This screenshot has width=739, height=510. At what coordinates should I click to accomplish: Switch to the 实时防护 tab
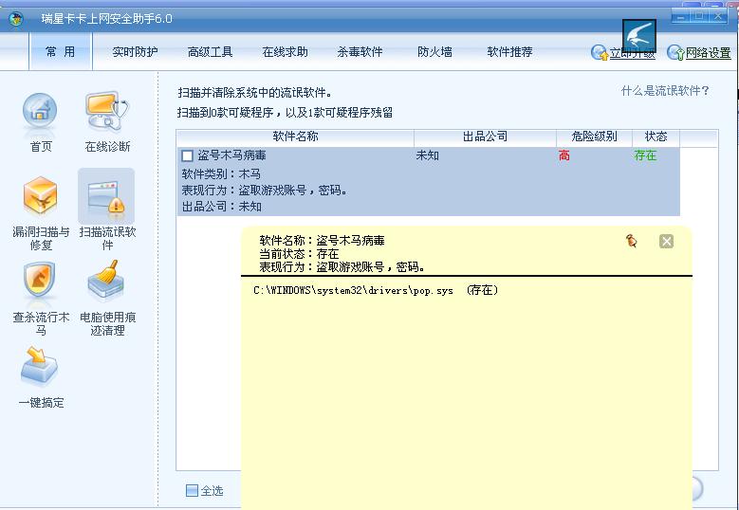click(135, 52)
